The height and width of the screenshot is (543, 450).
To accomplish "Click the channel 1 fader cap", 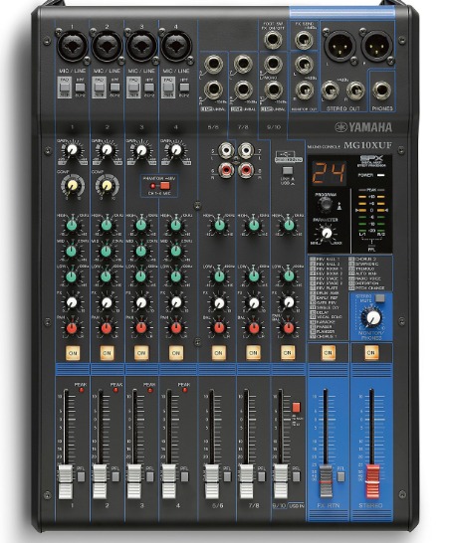I will [66, 481].
